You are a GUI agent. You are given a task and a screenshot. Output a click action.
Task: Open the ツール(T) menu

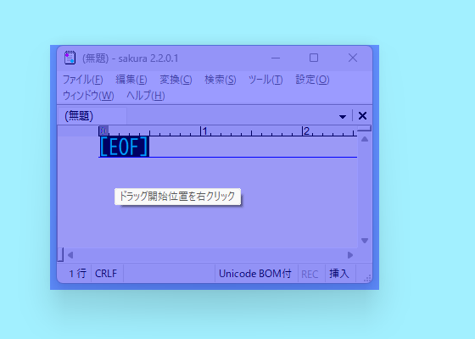click(265, 80)
